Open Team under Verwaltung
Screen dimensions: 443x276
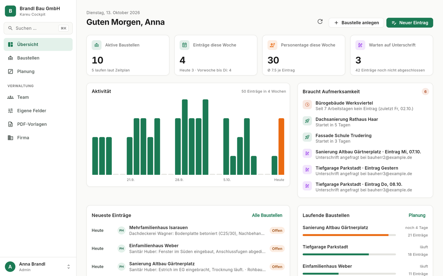38,97
